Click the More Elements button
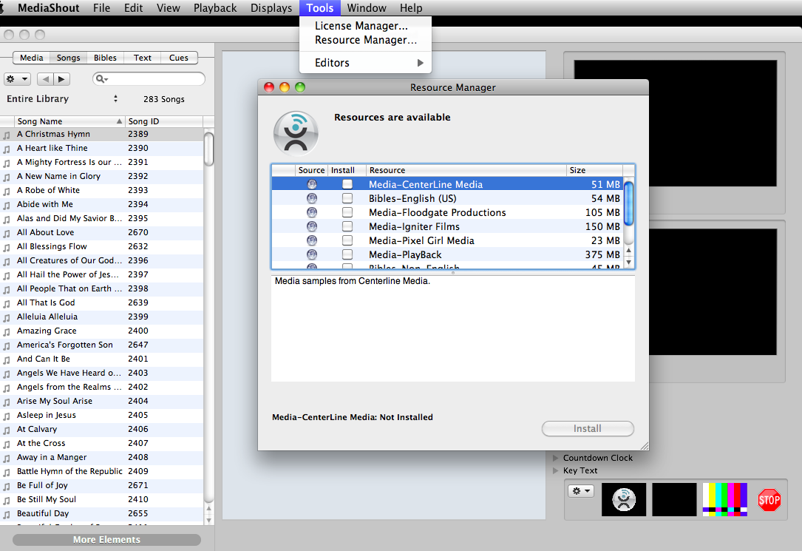This screenshot has width=802, height=551. pyautogui.click(x=106, y=540)
